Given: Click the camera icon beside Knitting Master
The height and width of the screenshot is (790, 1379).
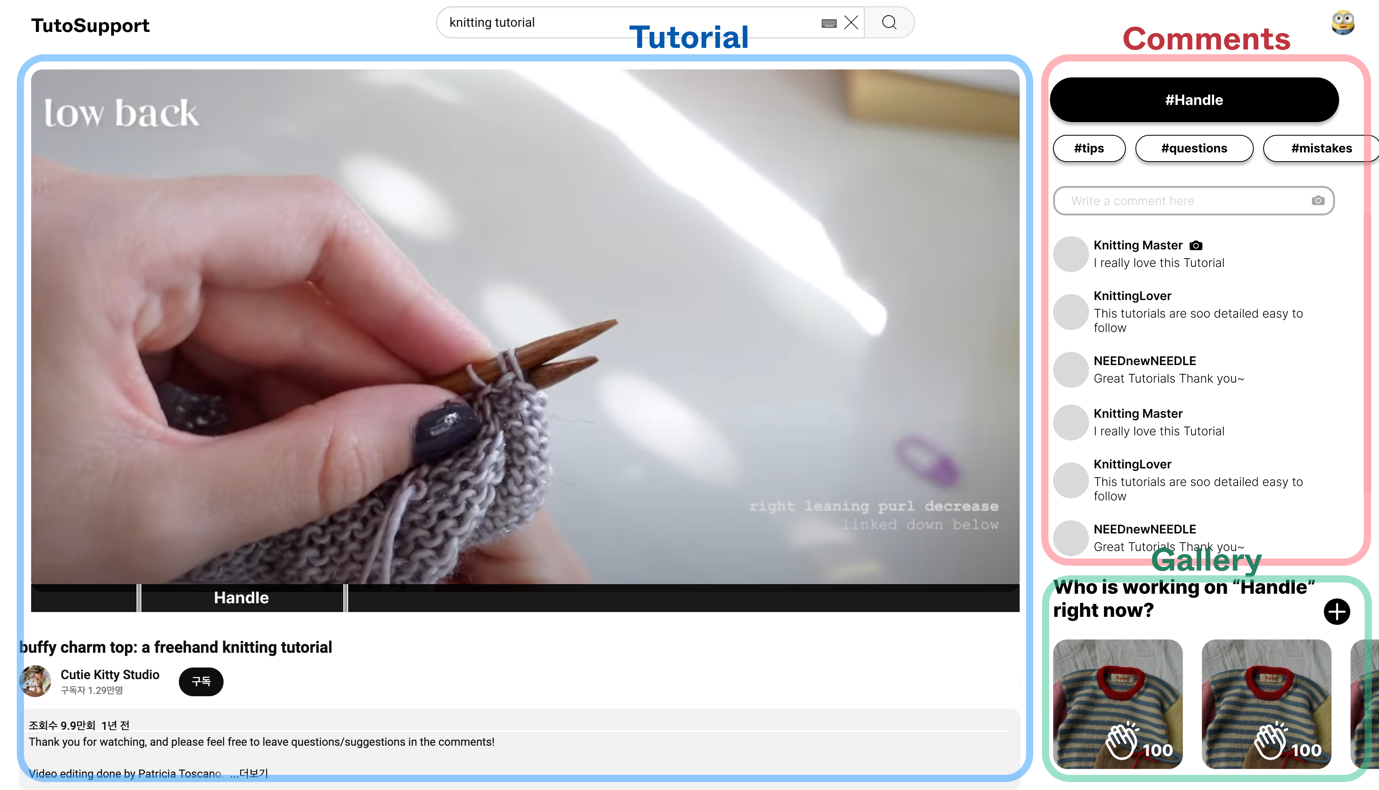Looking at the screenshot, I should [1195, 246].
